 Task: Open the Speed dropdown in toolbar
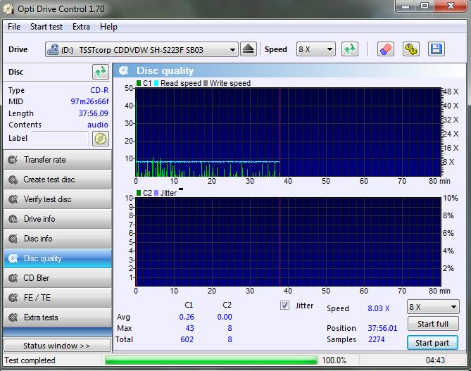pos(314,50)
